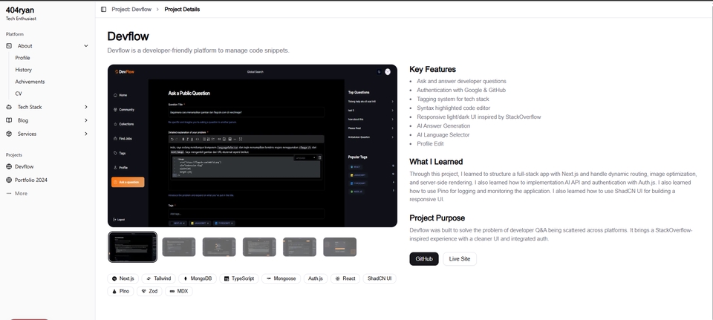This screenshot has height=320, width=713.
Task: Click the Mongoose badge icon
Action: point(269,278)
